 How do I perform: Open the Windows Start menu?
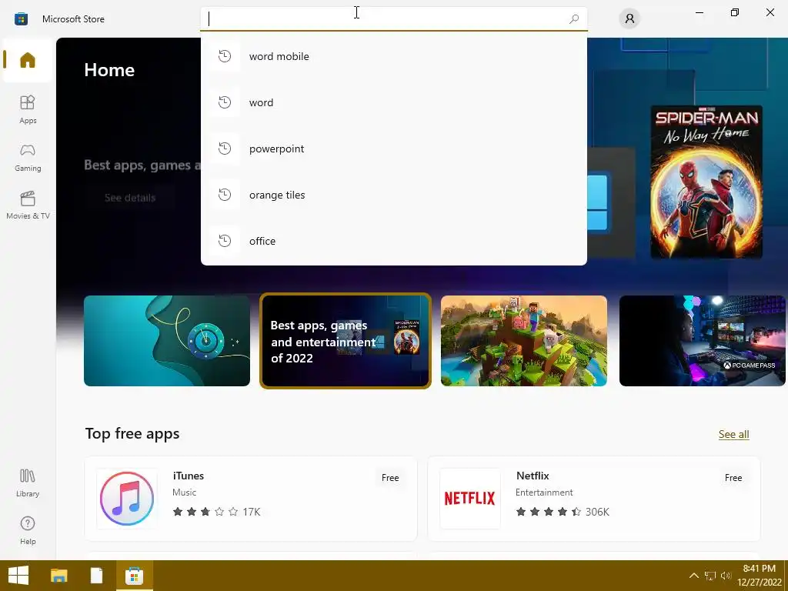pos(18,576)
